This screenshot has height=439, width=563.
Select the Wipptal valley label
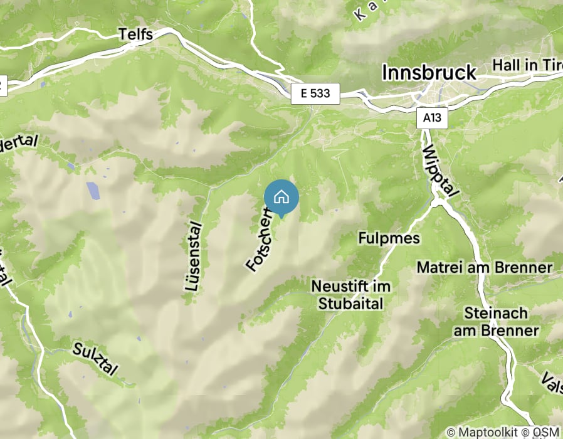(x=441, y=171)
